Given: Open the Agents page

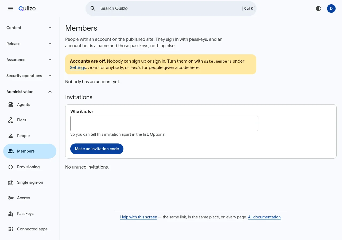Looking at the screenshot, I should tap(30, 105).
